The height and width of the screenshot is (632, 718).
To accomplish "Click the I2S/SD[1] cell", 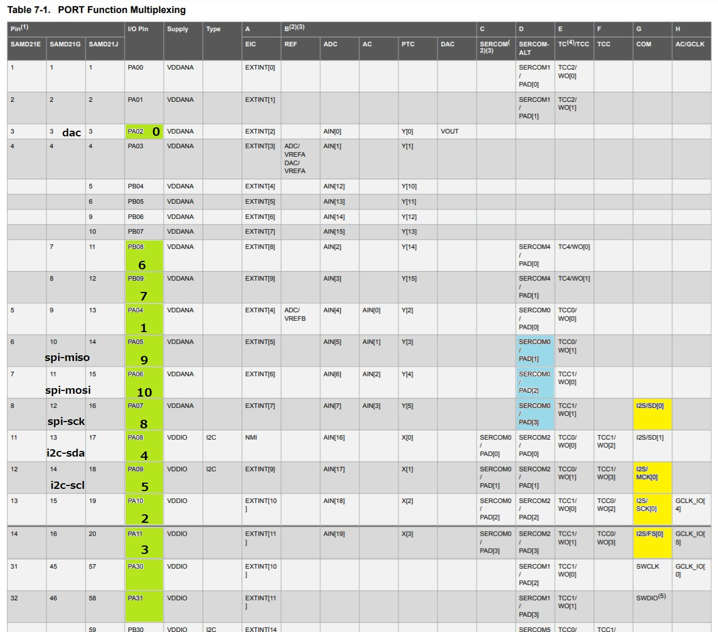I will click(x=652, y=446).
